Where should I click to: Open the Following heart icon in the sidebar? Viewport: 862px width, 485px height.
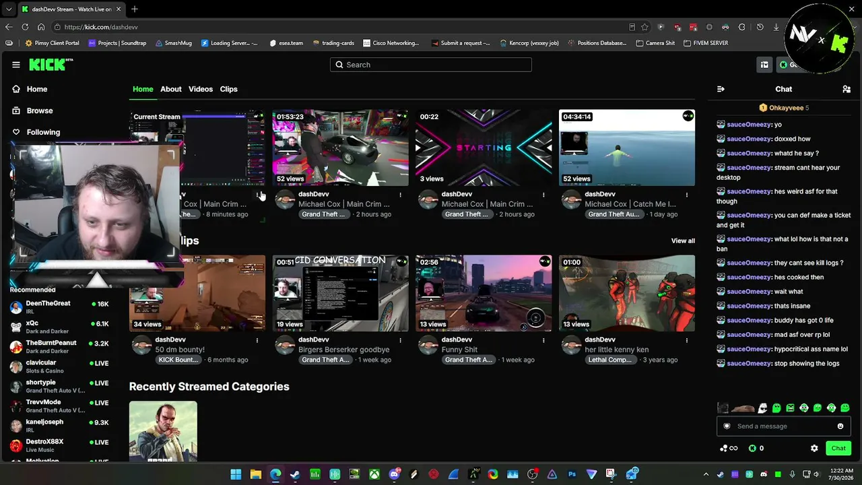[x=16, y=132]
